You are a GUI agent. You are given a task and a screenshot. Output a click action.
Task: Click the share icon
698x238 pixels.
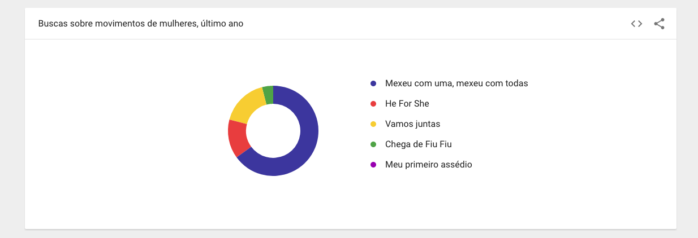[x=659, y=24]
